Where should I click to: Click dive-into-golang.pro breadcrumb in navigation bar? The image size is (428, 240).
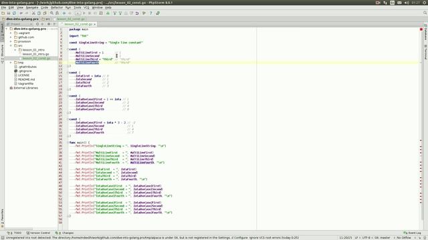tap(20, 19)
